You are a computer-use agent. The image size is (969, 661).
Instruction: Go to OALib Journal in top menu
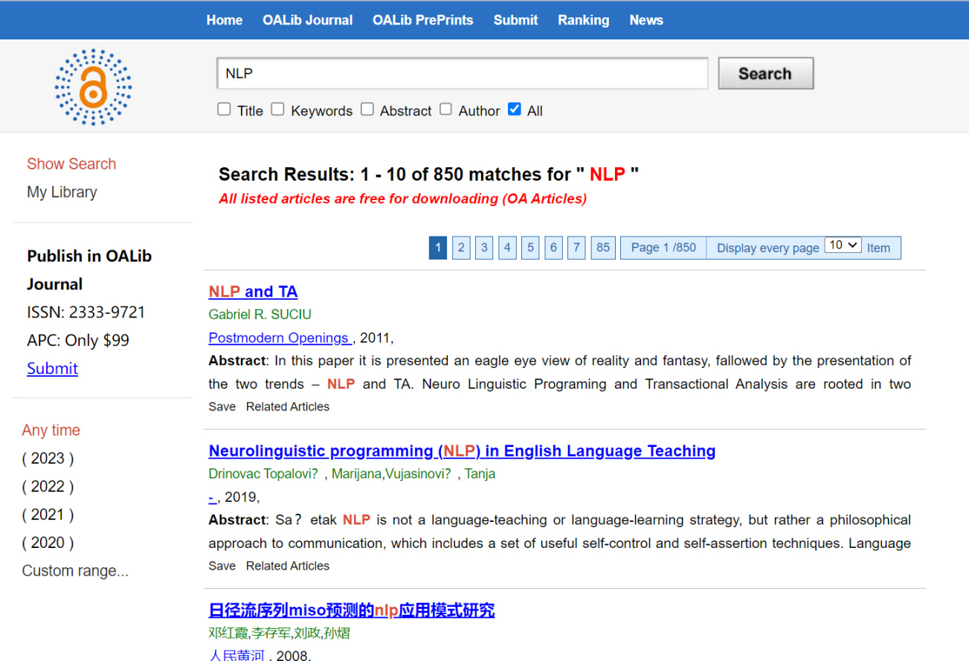[x=307, y=20]
